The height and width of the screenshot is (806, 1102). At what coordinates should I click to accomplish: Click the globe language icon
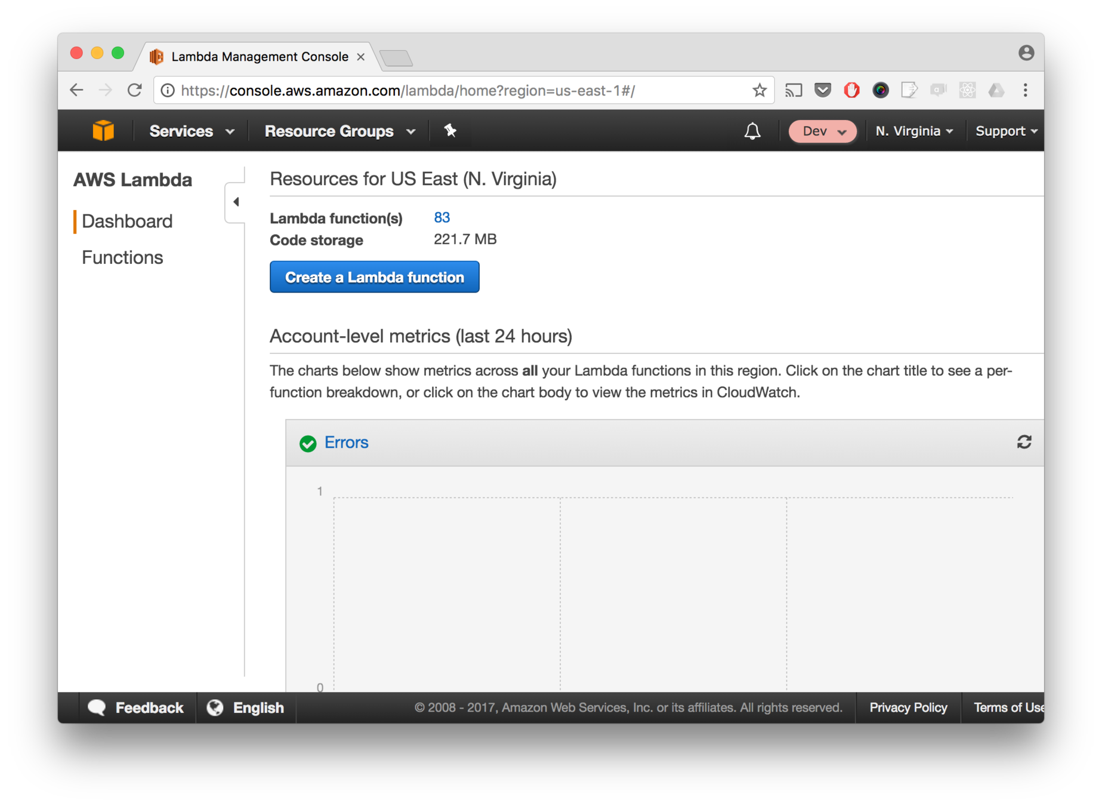pyautogui.click(x=215, y=707)
